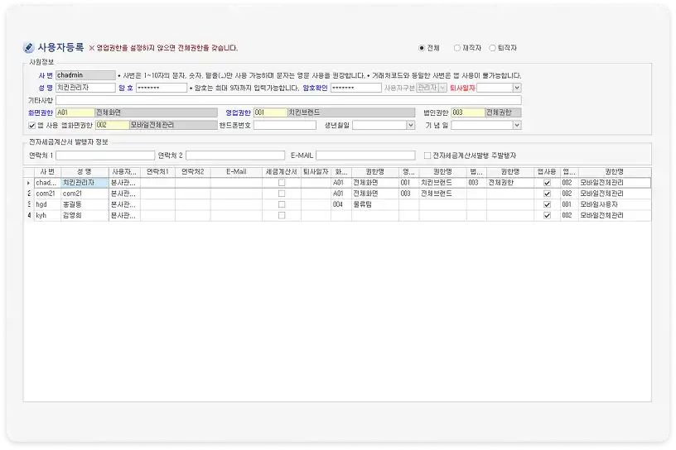
Task: Toggle 앱사용 checkbox in kyh row
Action: point(547,215)
